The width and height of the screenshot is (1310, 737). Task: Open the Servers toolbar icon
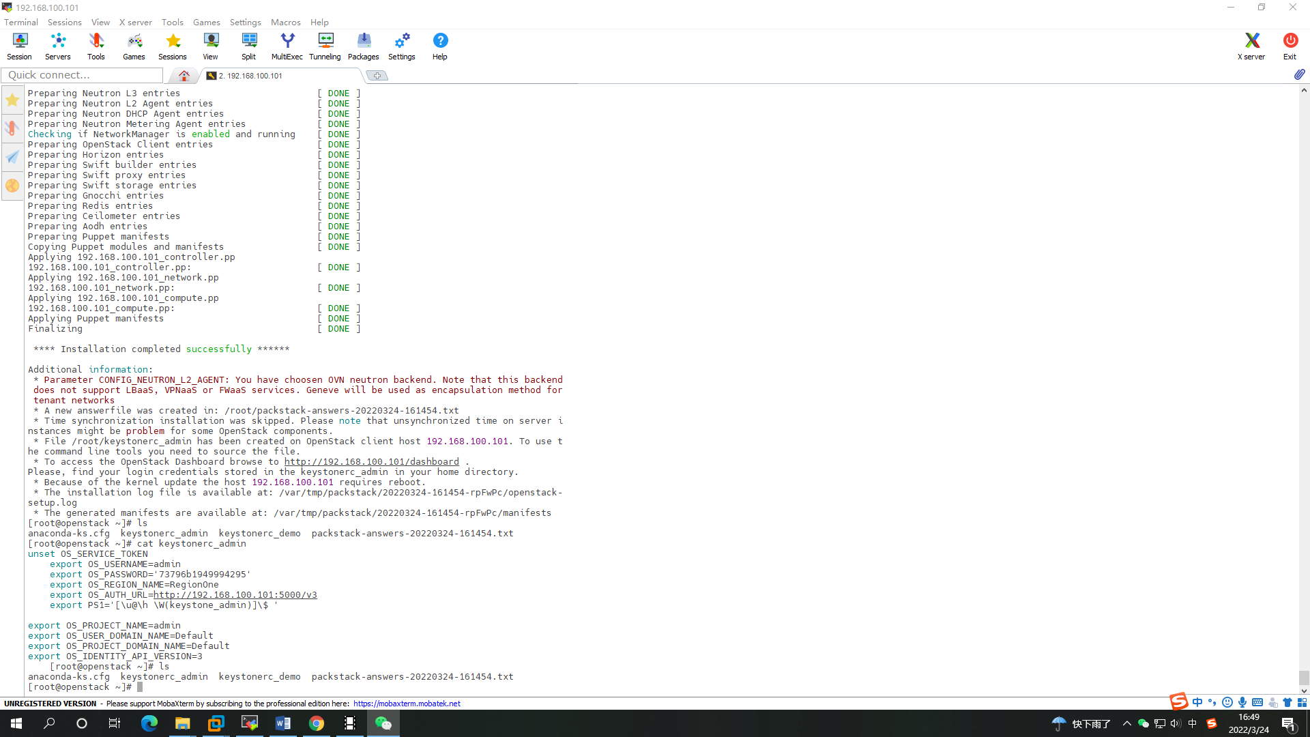57,46
